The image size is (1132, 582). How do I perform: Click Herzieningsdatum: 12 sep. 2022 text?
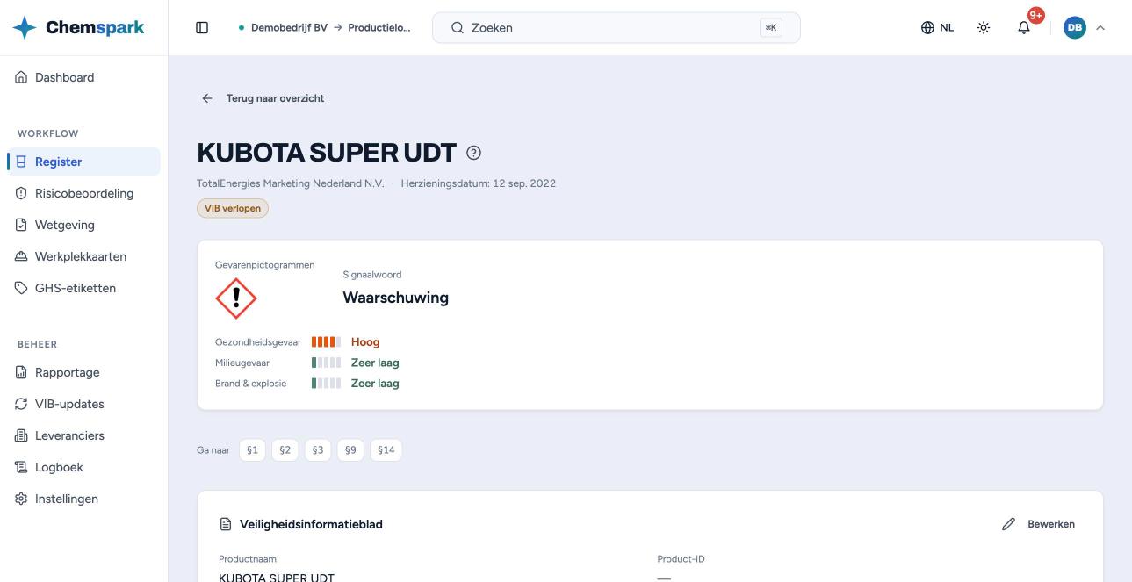[479, 183]
